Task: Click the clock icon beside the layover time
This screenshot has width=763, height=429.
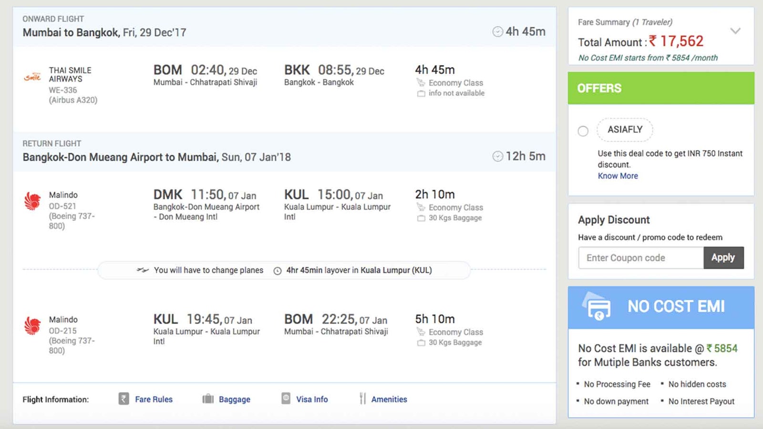Action: click(x=277, y=271)
